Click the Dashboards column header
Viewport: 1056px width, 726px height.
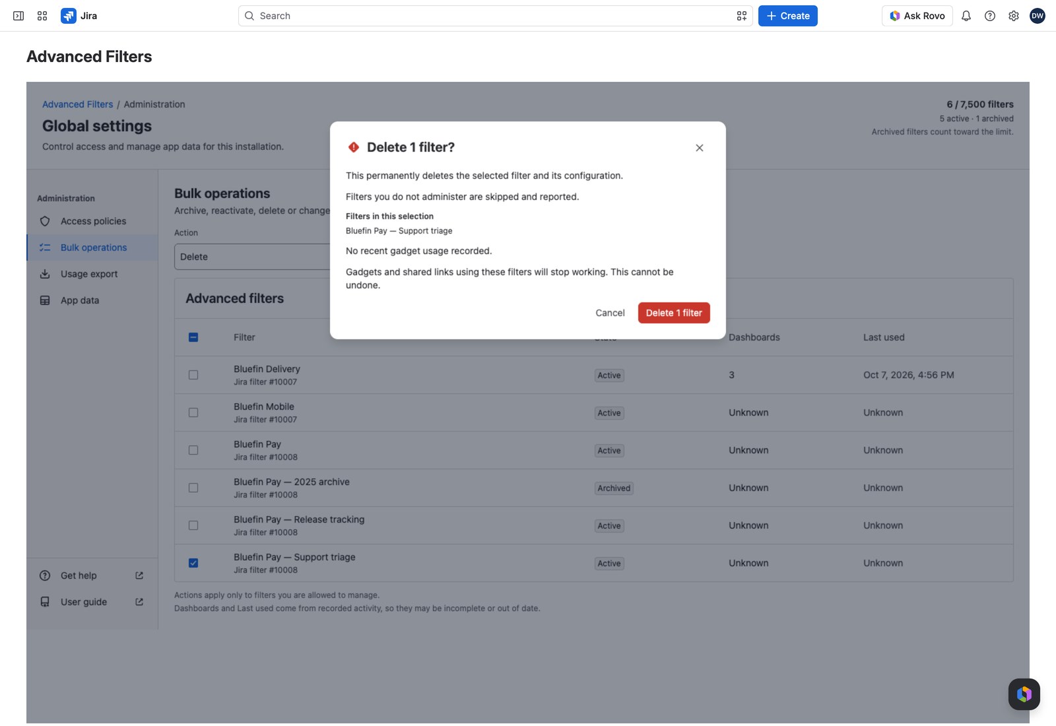(x=754, y=337)
